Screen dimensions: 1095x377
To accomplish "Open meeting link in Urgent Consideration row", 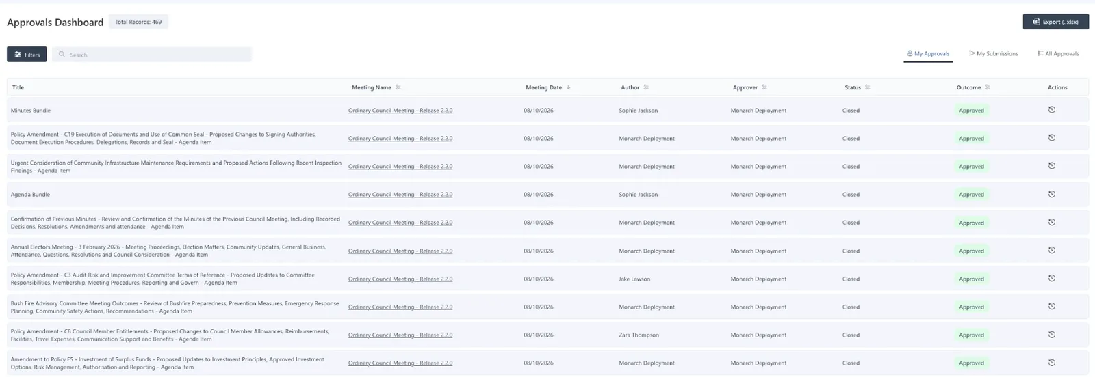I will pyautogui.click(x=400, y=166).
